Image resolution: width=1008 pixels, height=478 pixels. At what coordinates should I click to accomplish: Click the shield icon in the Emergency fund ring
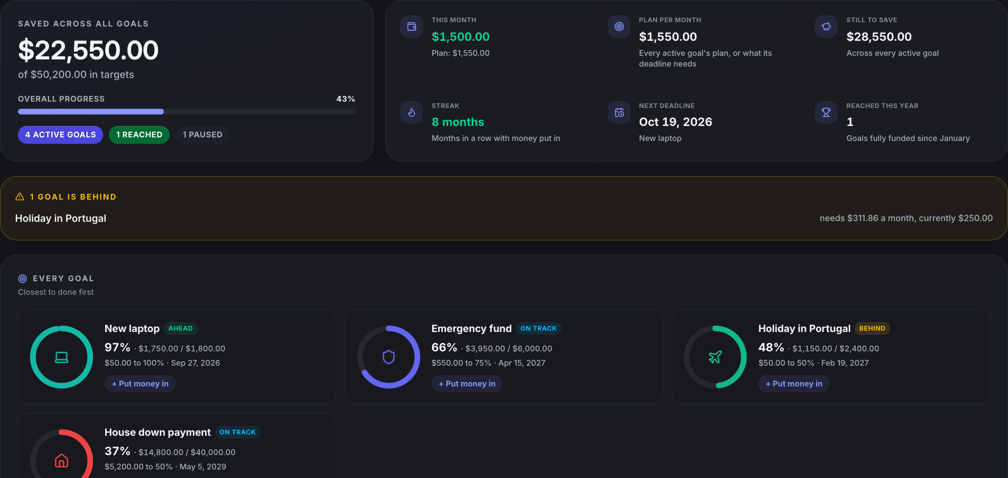pos(389,357)
